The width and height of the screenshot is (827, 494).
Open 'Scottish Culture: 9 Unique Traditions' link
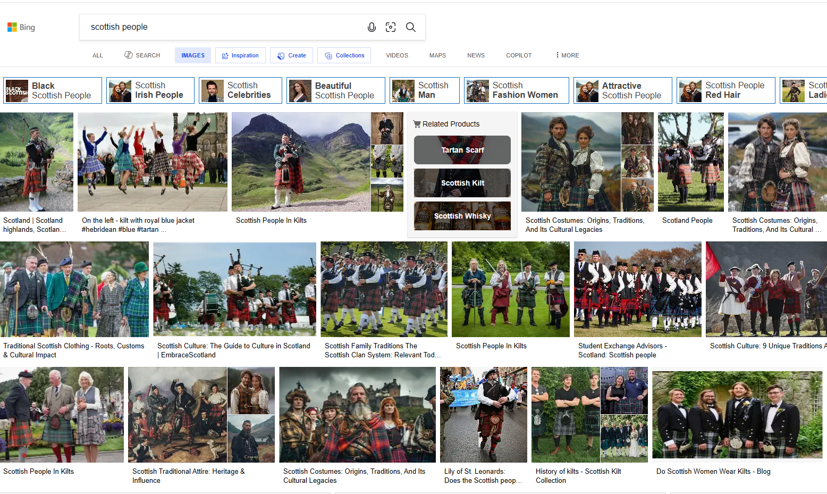pos(768,346)
